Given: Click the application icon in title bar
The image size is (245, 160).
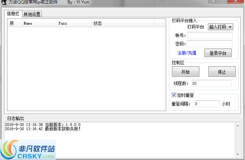Looking at the screenshot, I should coord(4,2).
